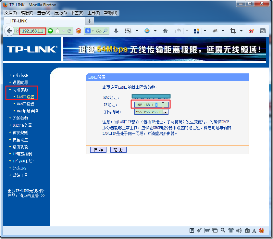Click the browser Back arrow button
The height and width of the screenshot is (239, 273).
(9, 31)
